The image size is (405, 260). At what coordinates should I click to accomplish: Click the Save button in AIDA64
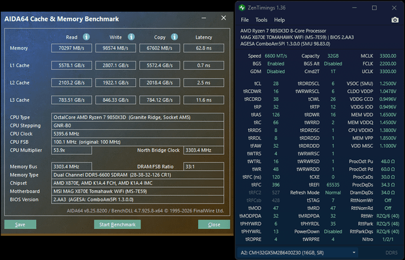click(20, 224)
